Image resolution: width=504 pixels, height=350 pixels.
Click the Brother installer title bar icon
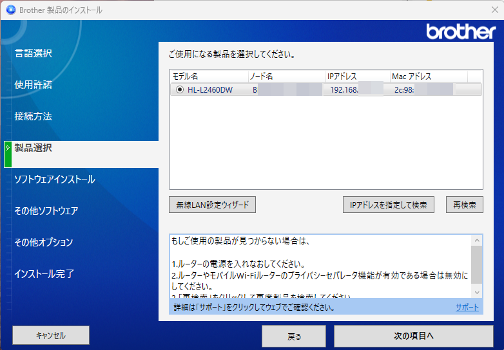point(10,10)
